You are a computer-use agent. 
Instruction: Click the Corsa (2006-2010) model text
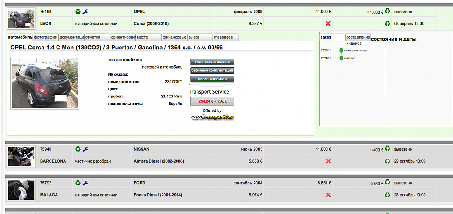point(151,24)
